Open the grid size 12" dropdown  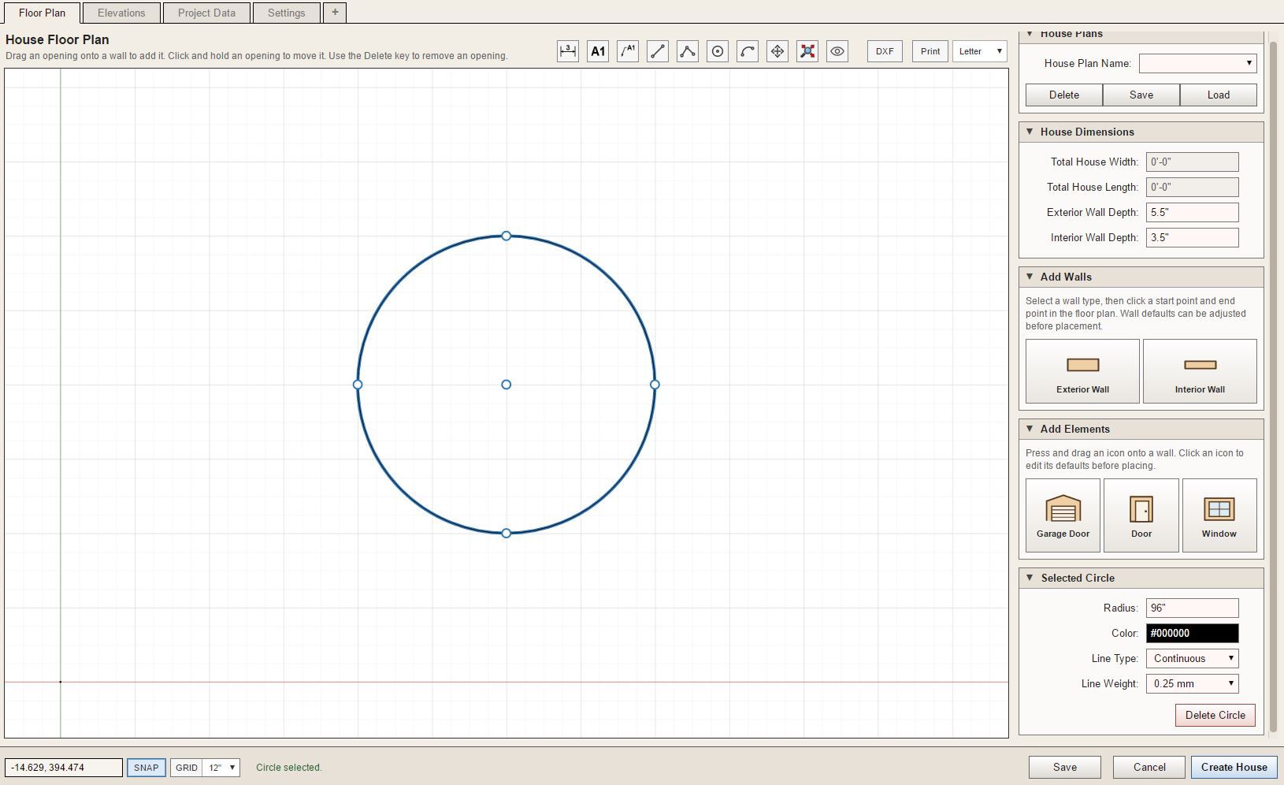221,768
